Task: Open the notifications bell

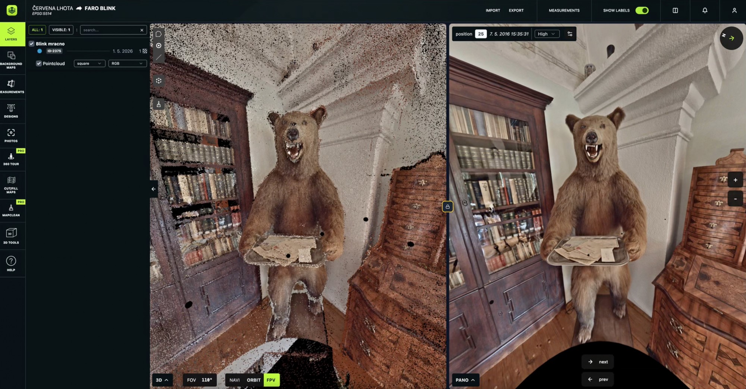Action: coord(705,10)
